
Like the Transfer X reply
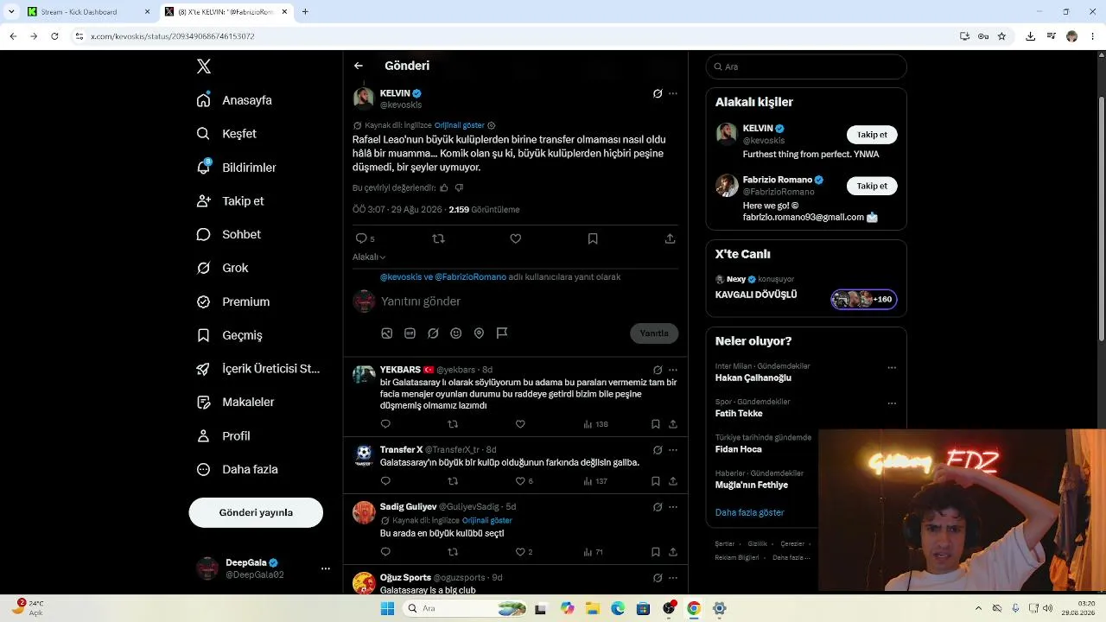click(524, 481)
